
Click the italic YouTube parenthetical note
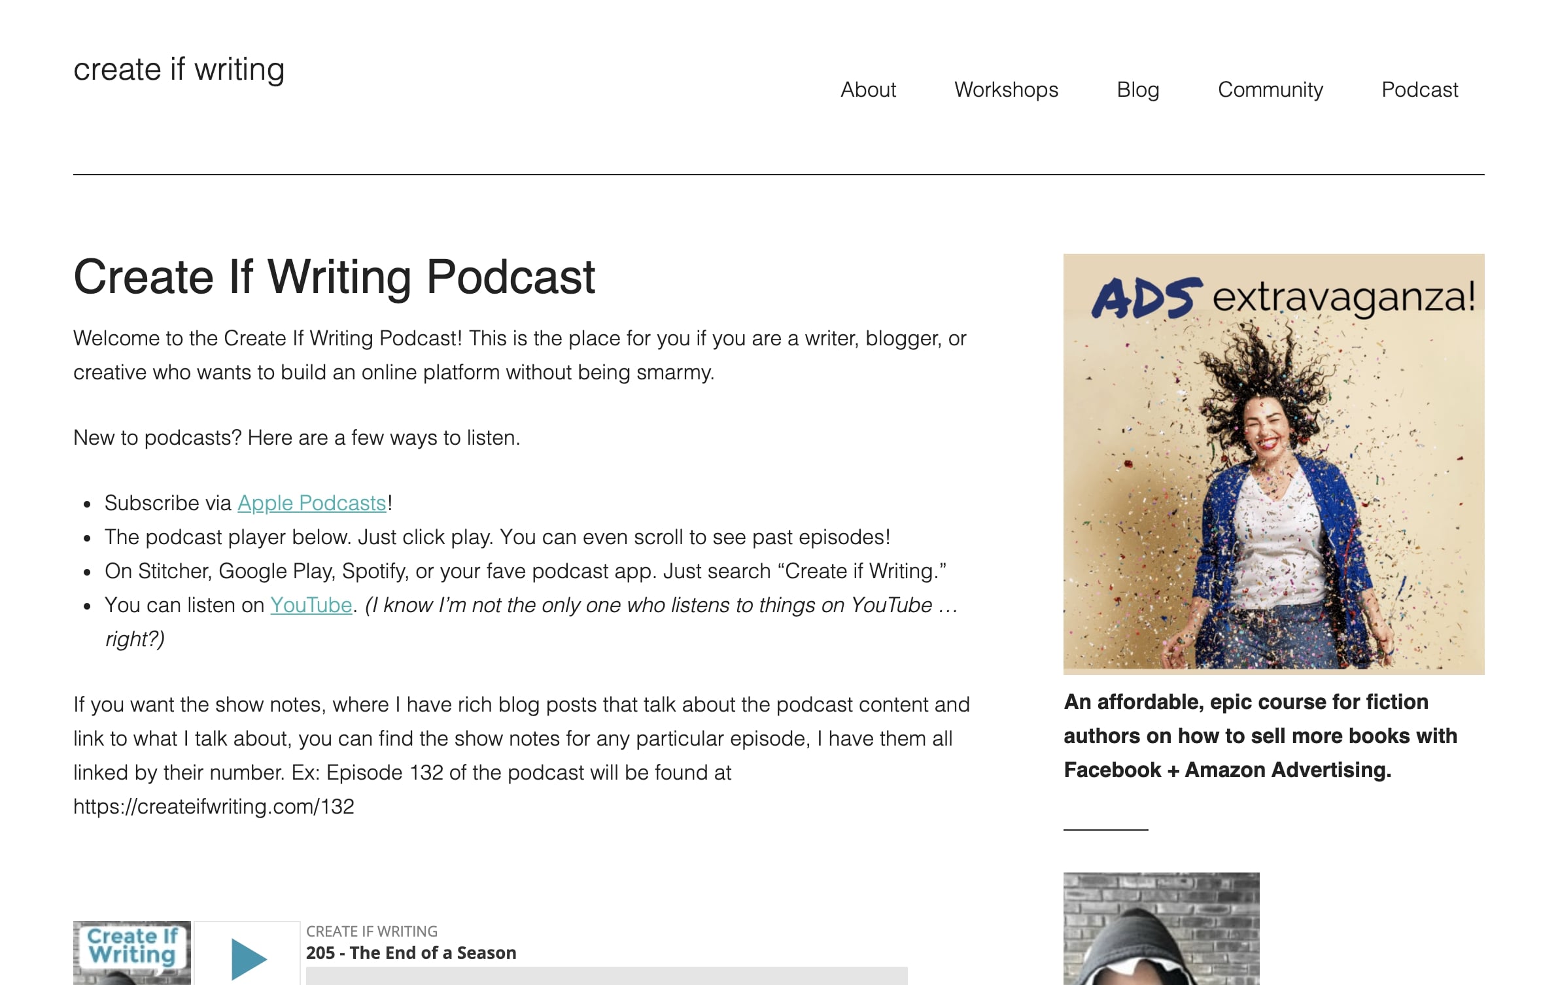pyautogui.click(x=661, y=605)
